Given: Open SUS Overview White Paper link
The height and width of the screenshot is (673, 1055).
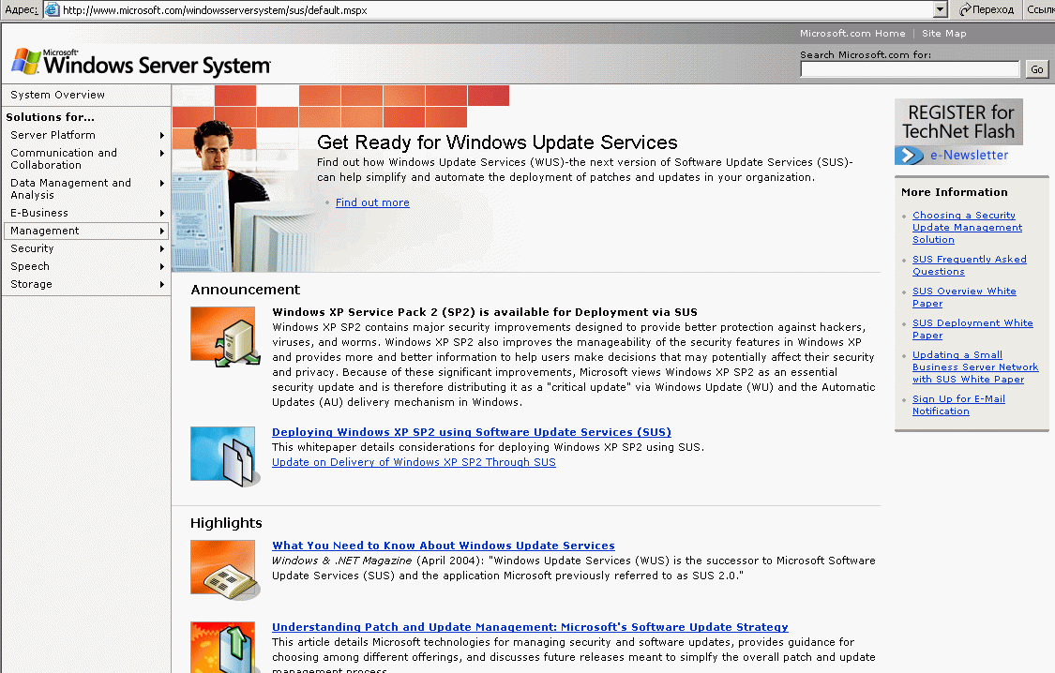Looking at the screenshot, I should (963, 297).
